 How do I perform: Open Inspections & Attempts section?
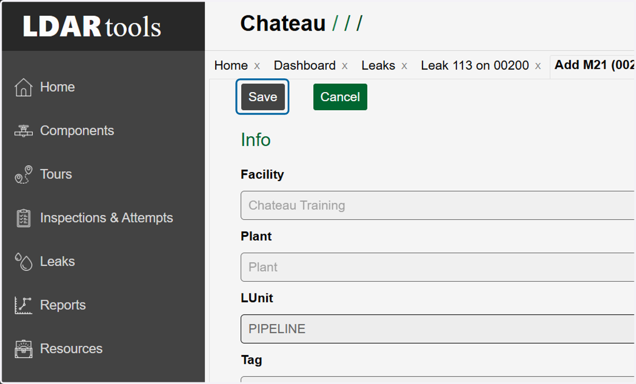click(107, 218)
